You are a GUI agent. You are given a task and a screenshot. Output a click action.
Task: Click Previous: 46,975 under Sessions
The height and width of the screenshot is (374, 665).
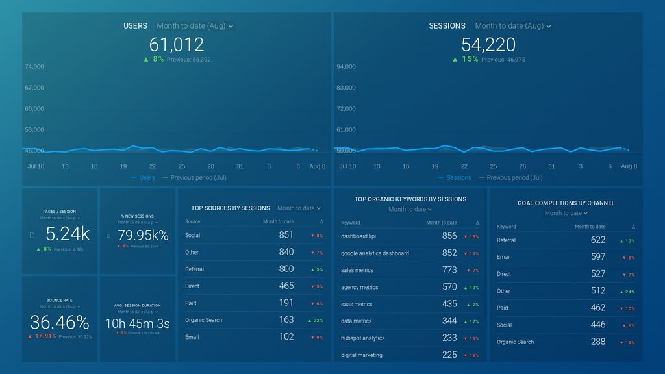(503, 60)
